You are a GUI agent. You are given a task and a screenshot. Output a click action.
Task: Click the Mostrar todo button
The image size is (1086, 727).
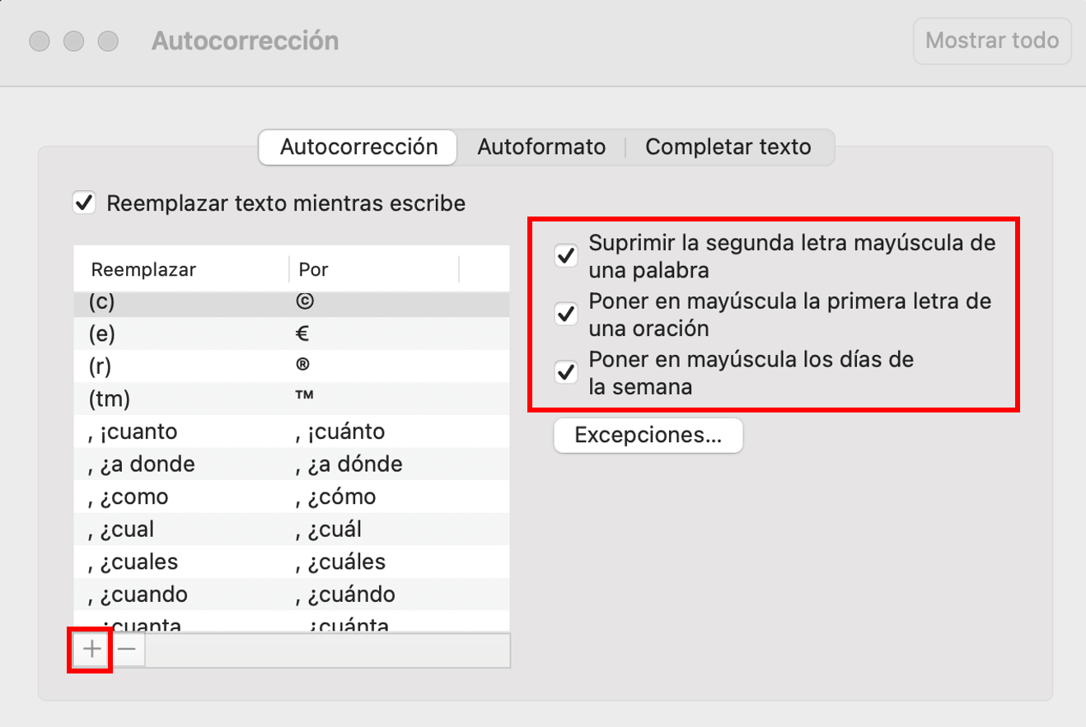point(992,40)
